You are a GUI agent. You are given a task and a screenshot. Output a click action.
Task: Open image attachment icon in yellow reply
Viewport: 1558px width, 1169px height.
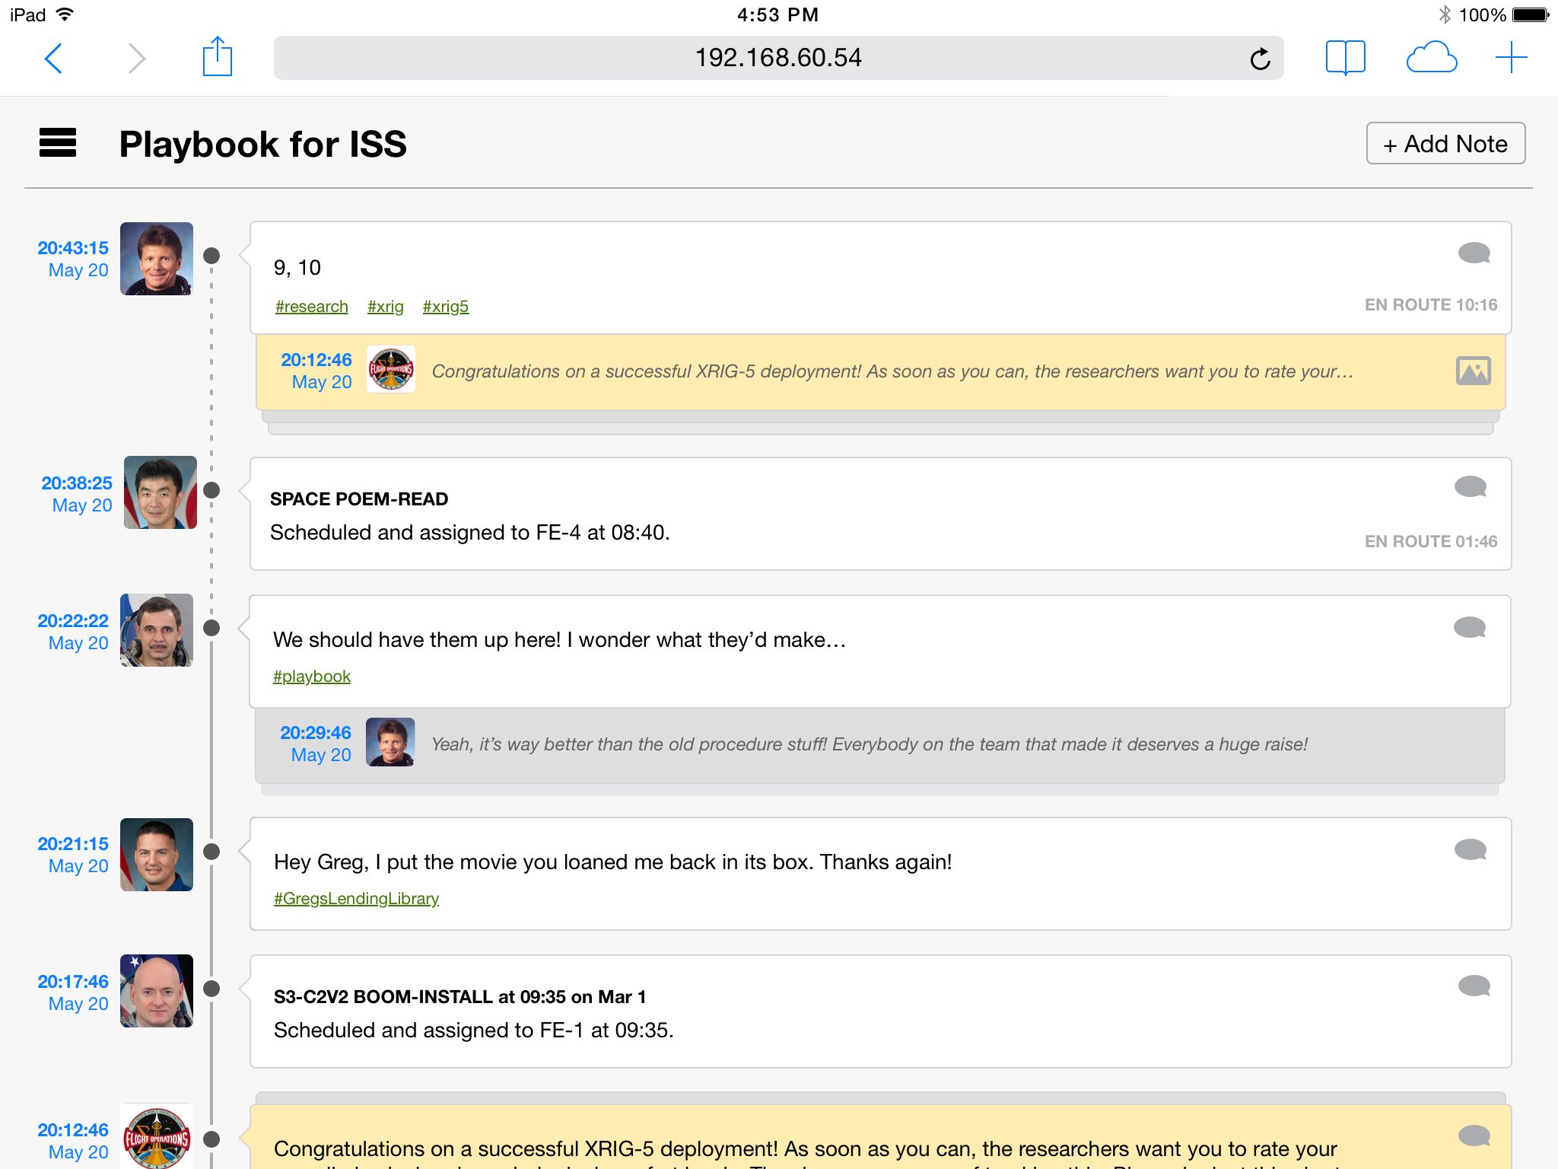tap(1473, 371)
